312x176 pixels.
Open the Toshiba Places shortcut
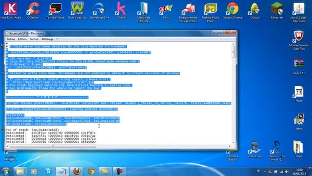coord(55,10)
